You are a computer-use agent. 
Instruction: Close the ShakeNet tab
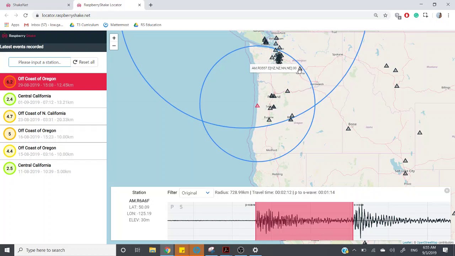pos(69,5)
